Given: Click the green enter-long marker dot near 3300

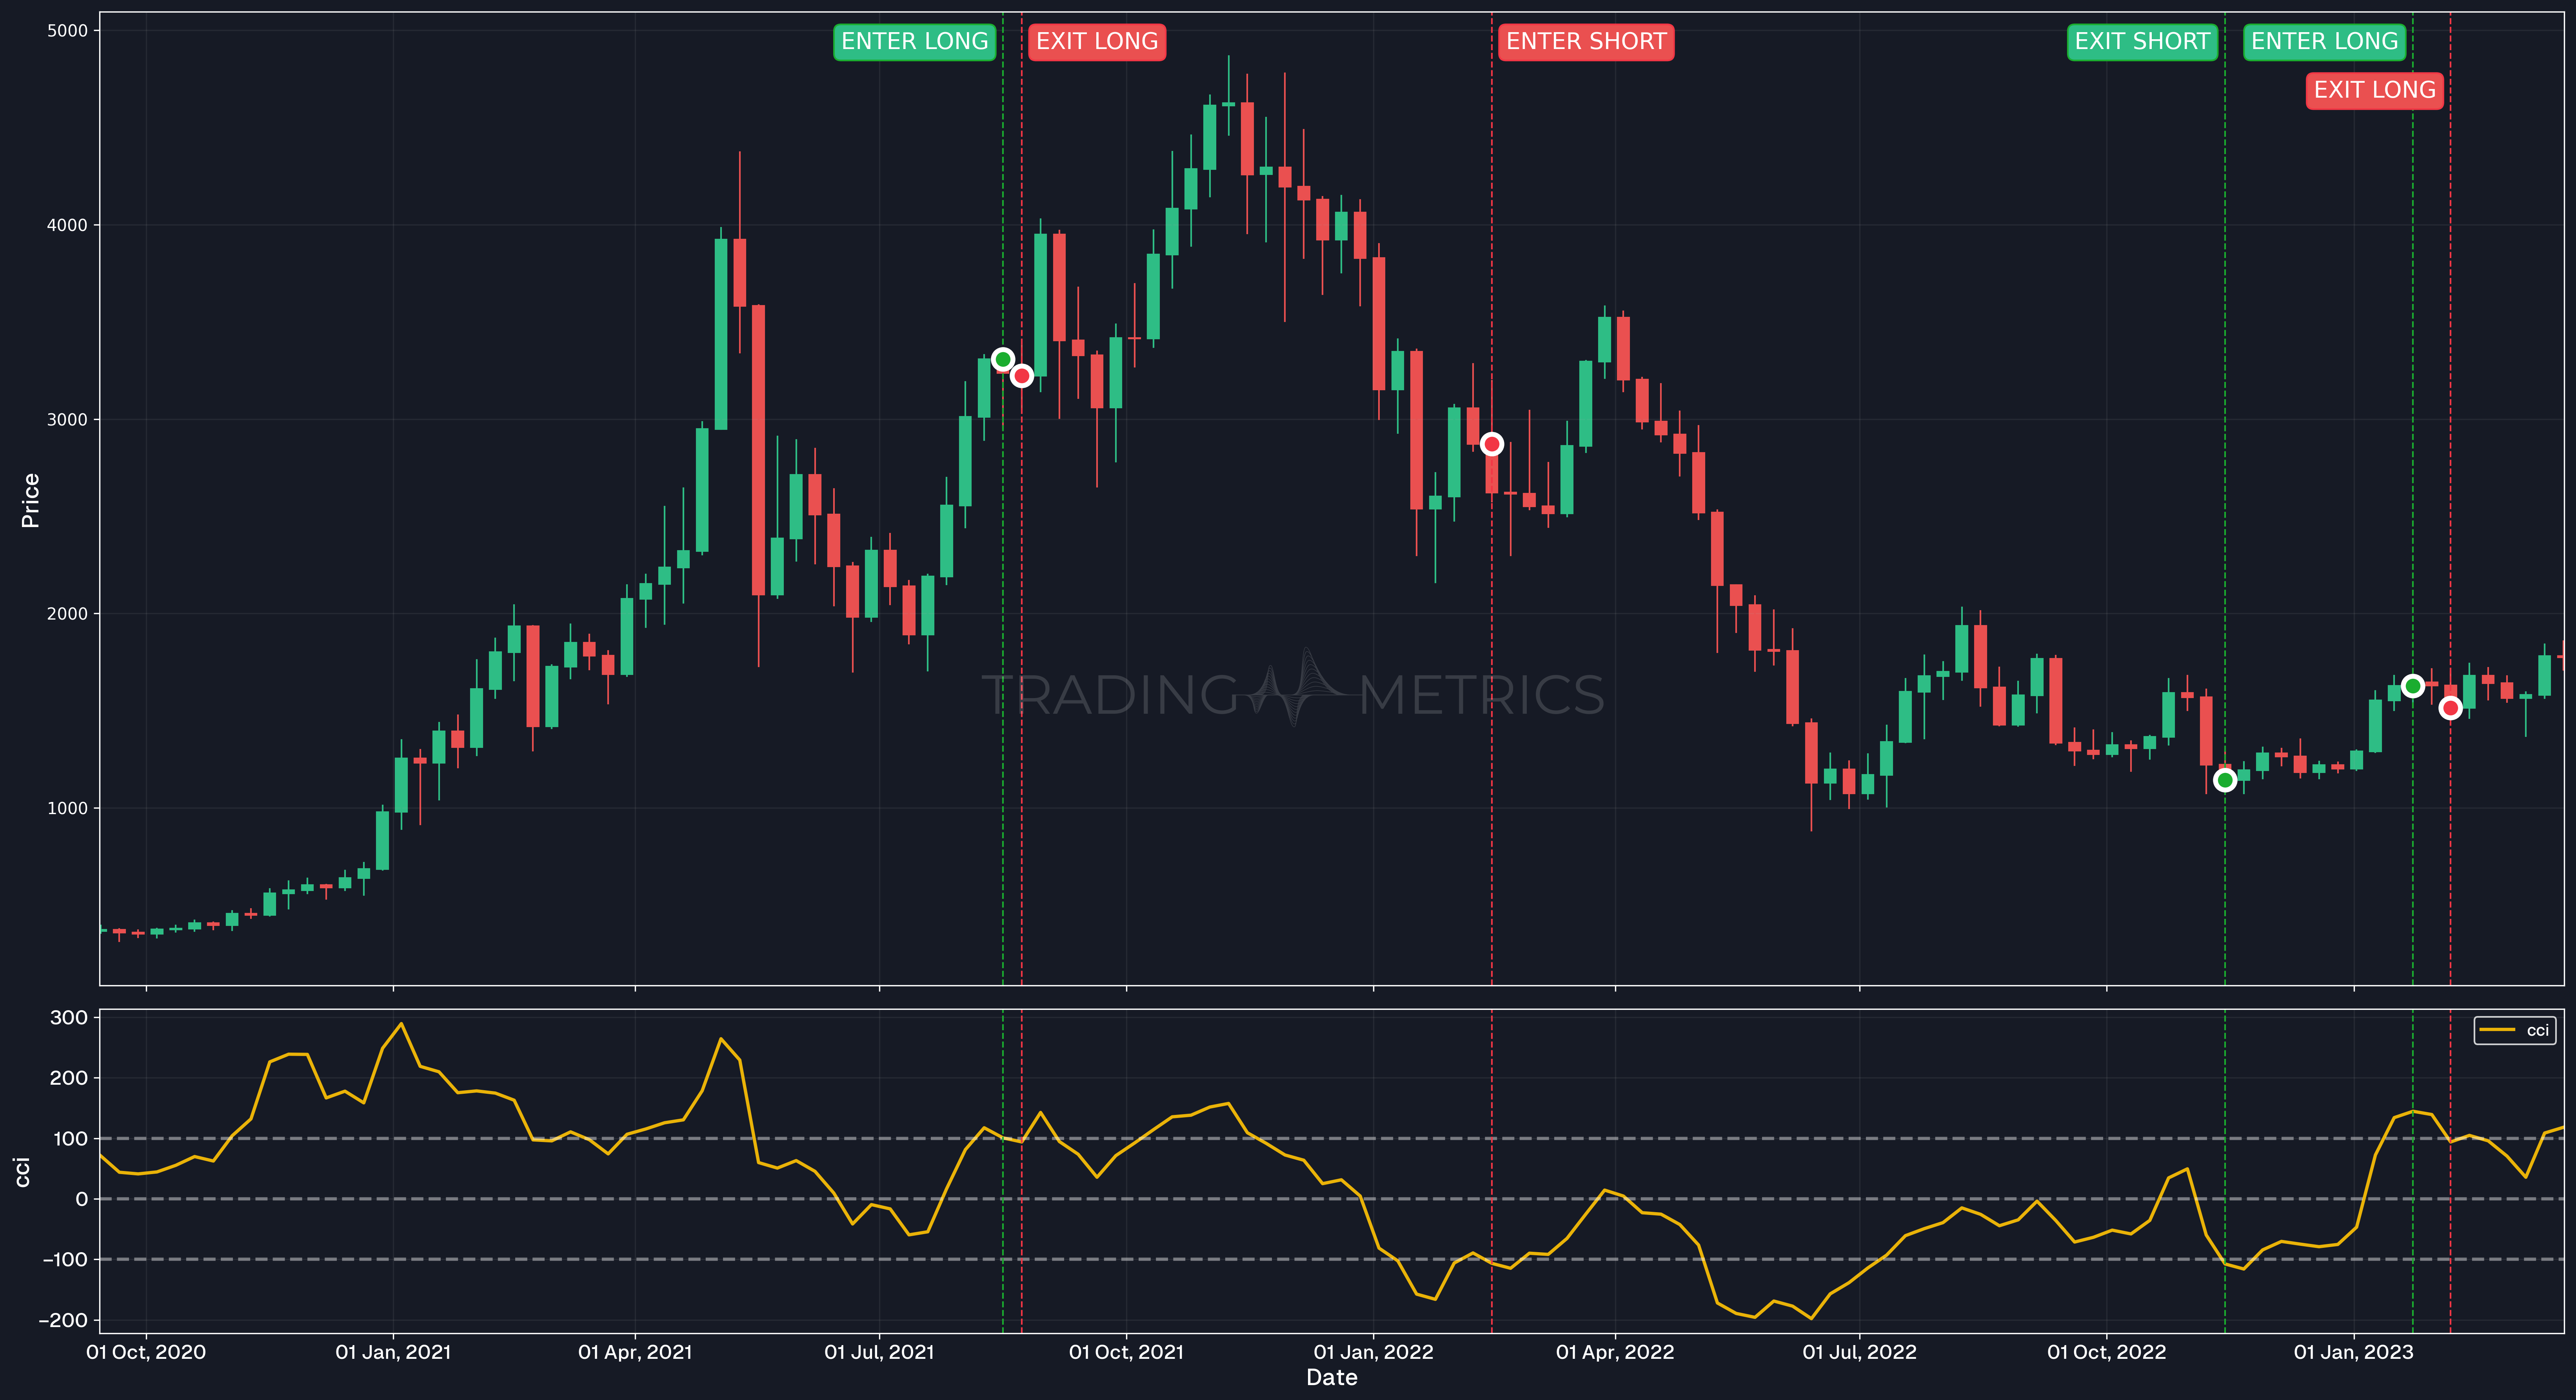Looking at the screenshot, I should click(1003, 360).
